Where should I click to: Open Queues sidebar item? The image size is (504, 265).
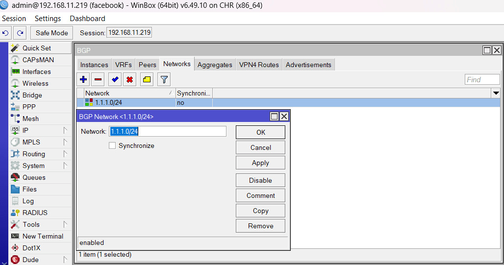point(40,177)
